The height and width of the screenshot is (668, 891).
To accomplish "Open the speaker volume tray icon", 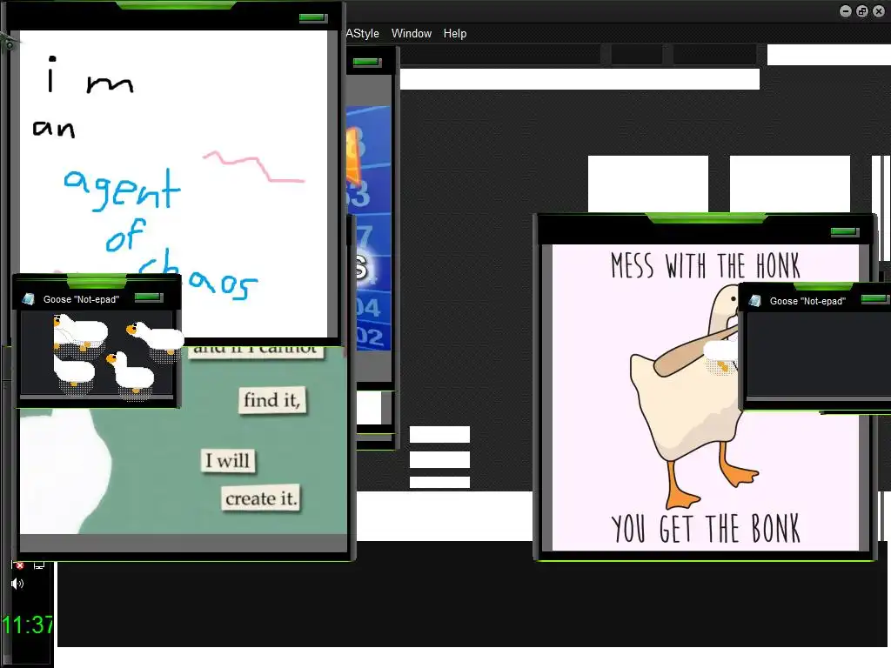I will coord(17,584).
